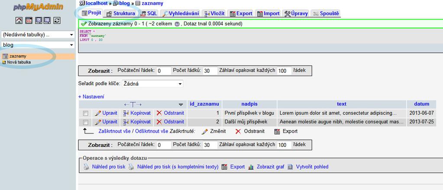Image resolution: width=443 pixels, height=190 pixels.
Task: Open the Seřadit podle klíče dropdown
Action: (x=152, y=84)
